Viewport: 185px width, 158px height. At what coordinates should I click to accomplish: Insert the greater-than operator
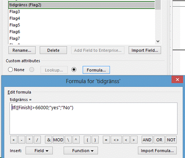coord(134,140)
